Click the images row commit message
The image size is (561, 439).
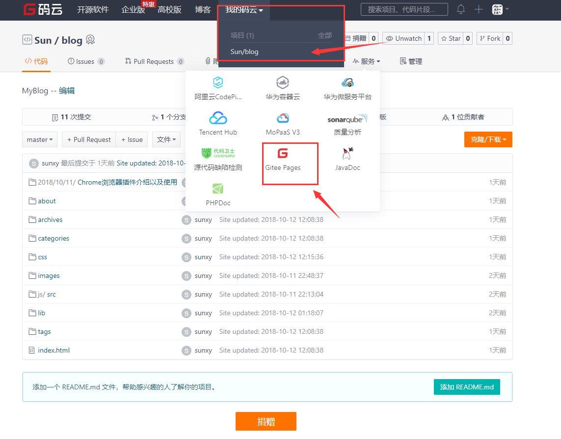(271, 275)
